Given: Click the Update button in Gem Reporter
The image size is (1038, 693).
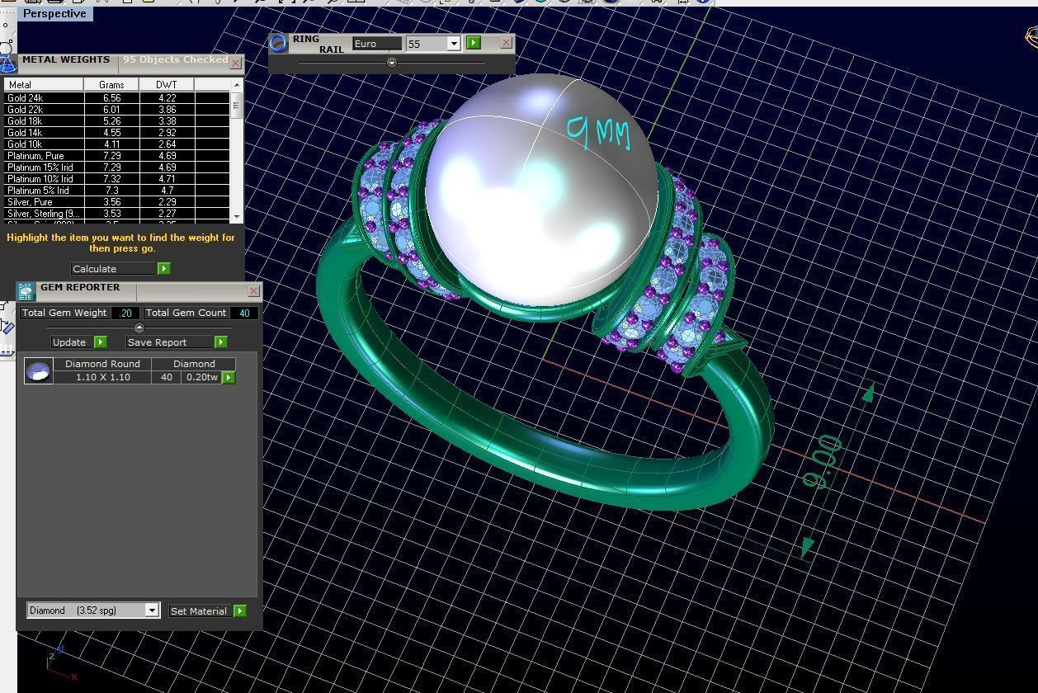Looking at the screenshot, I should pos(72,342).
